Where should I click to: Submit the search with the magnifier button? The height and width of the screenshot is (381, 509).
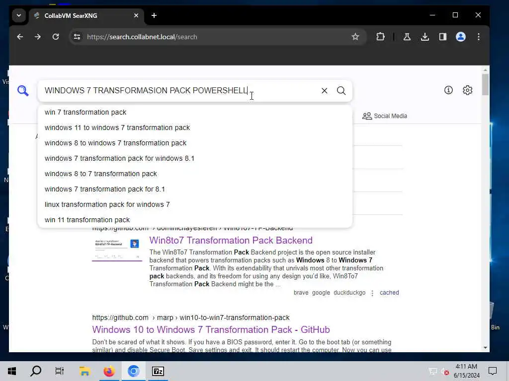[x=341, y=91]
